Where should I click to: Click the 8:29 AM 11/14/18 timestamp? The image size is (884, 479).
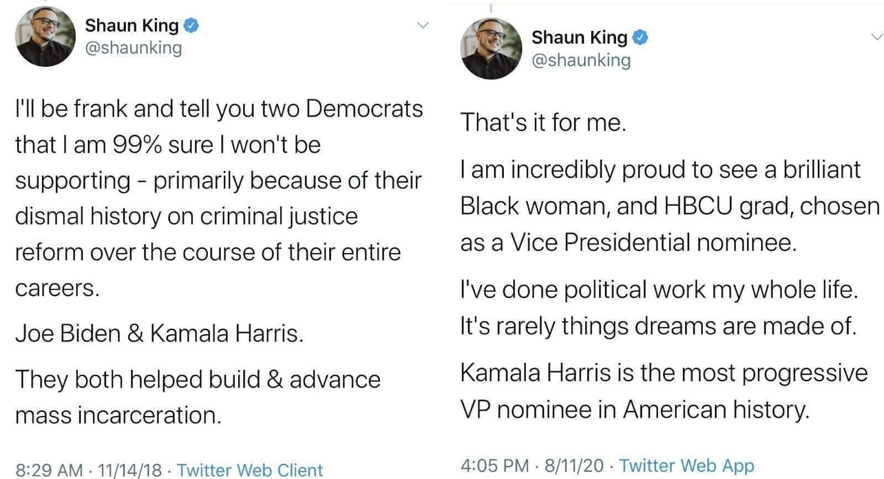point(89,470)
